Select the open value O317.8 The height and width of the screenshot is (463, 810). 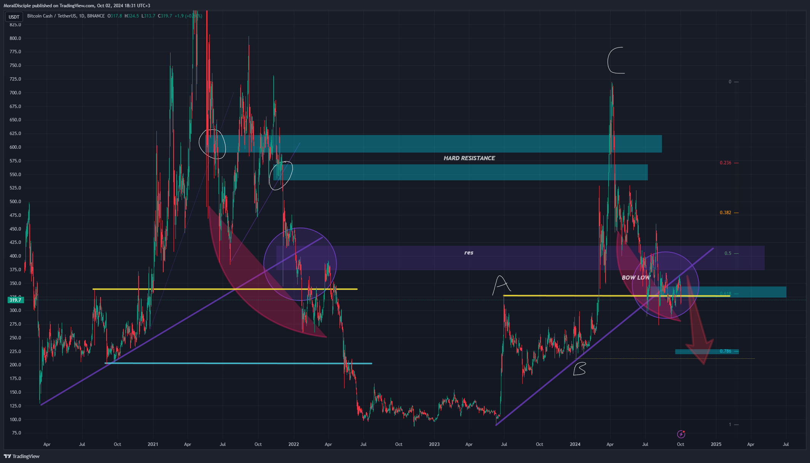click(x=115, y=16)
